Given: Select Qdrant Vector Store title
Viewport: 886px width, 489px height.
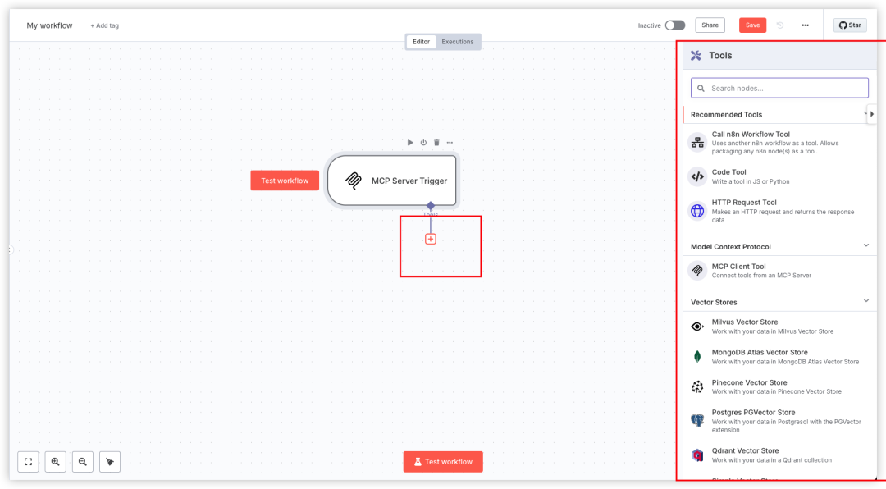Looking at the screenshot, I should coord(745,451).
